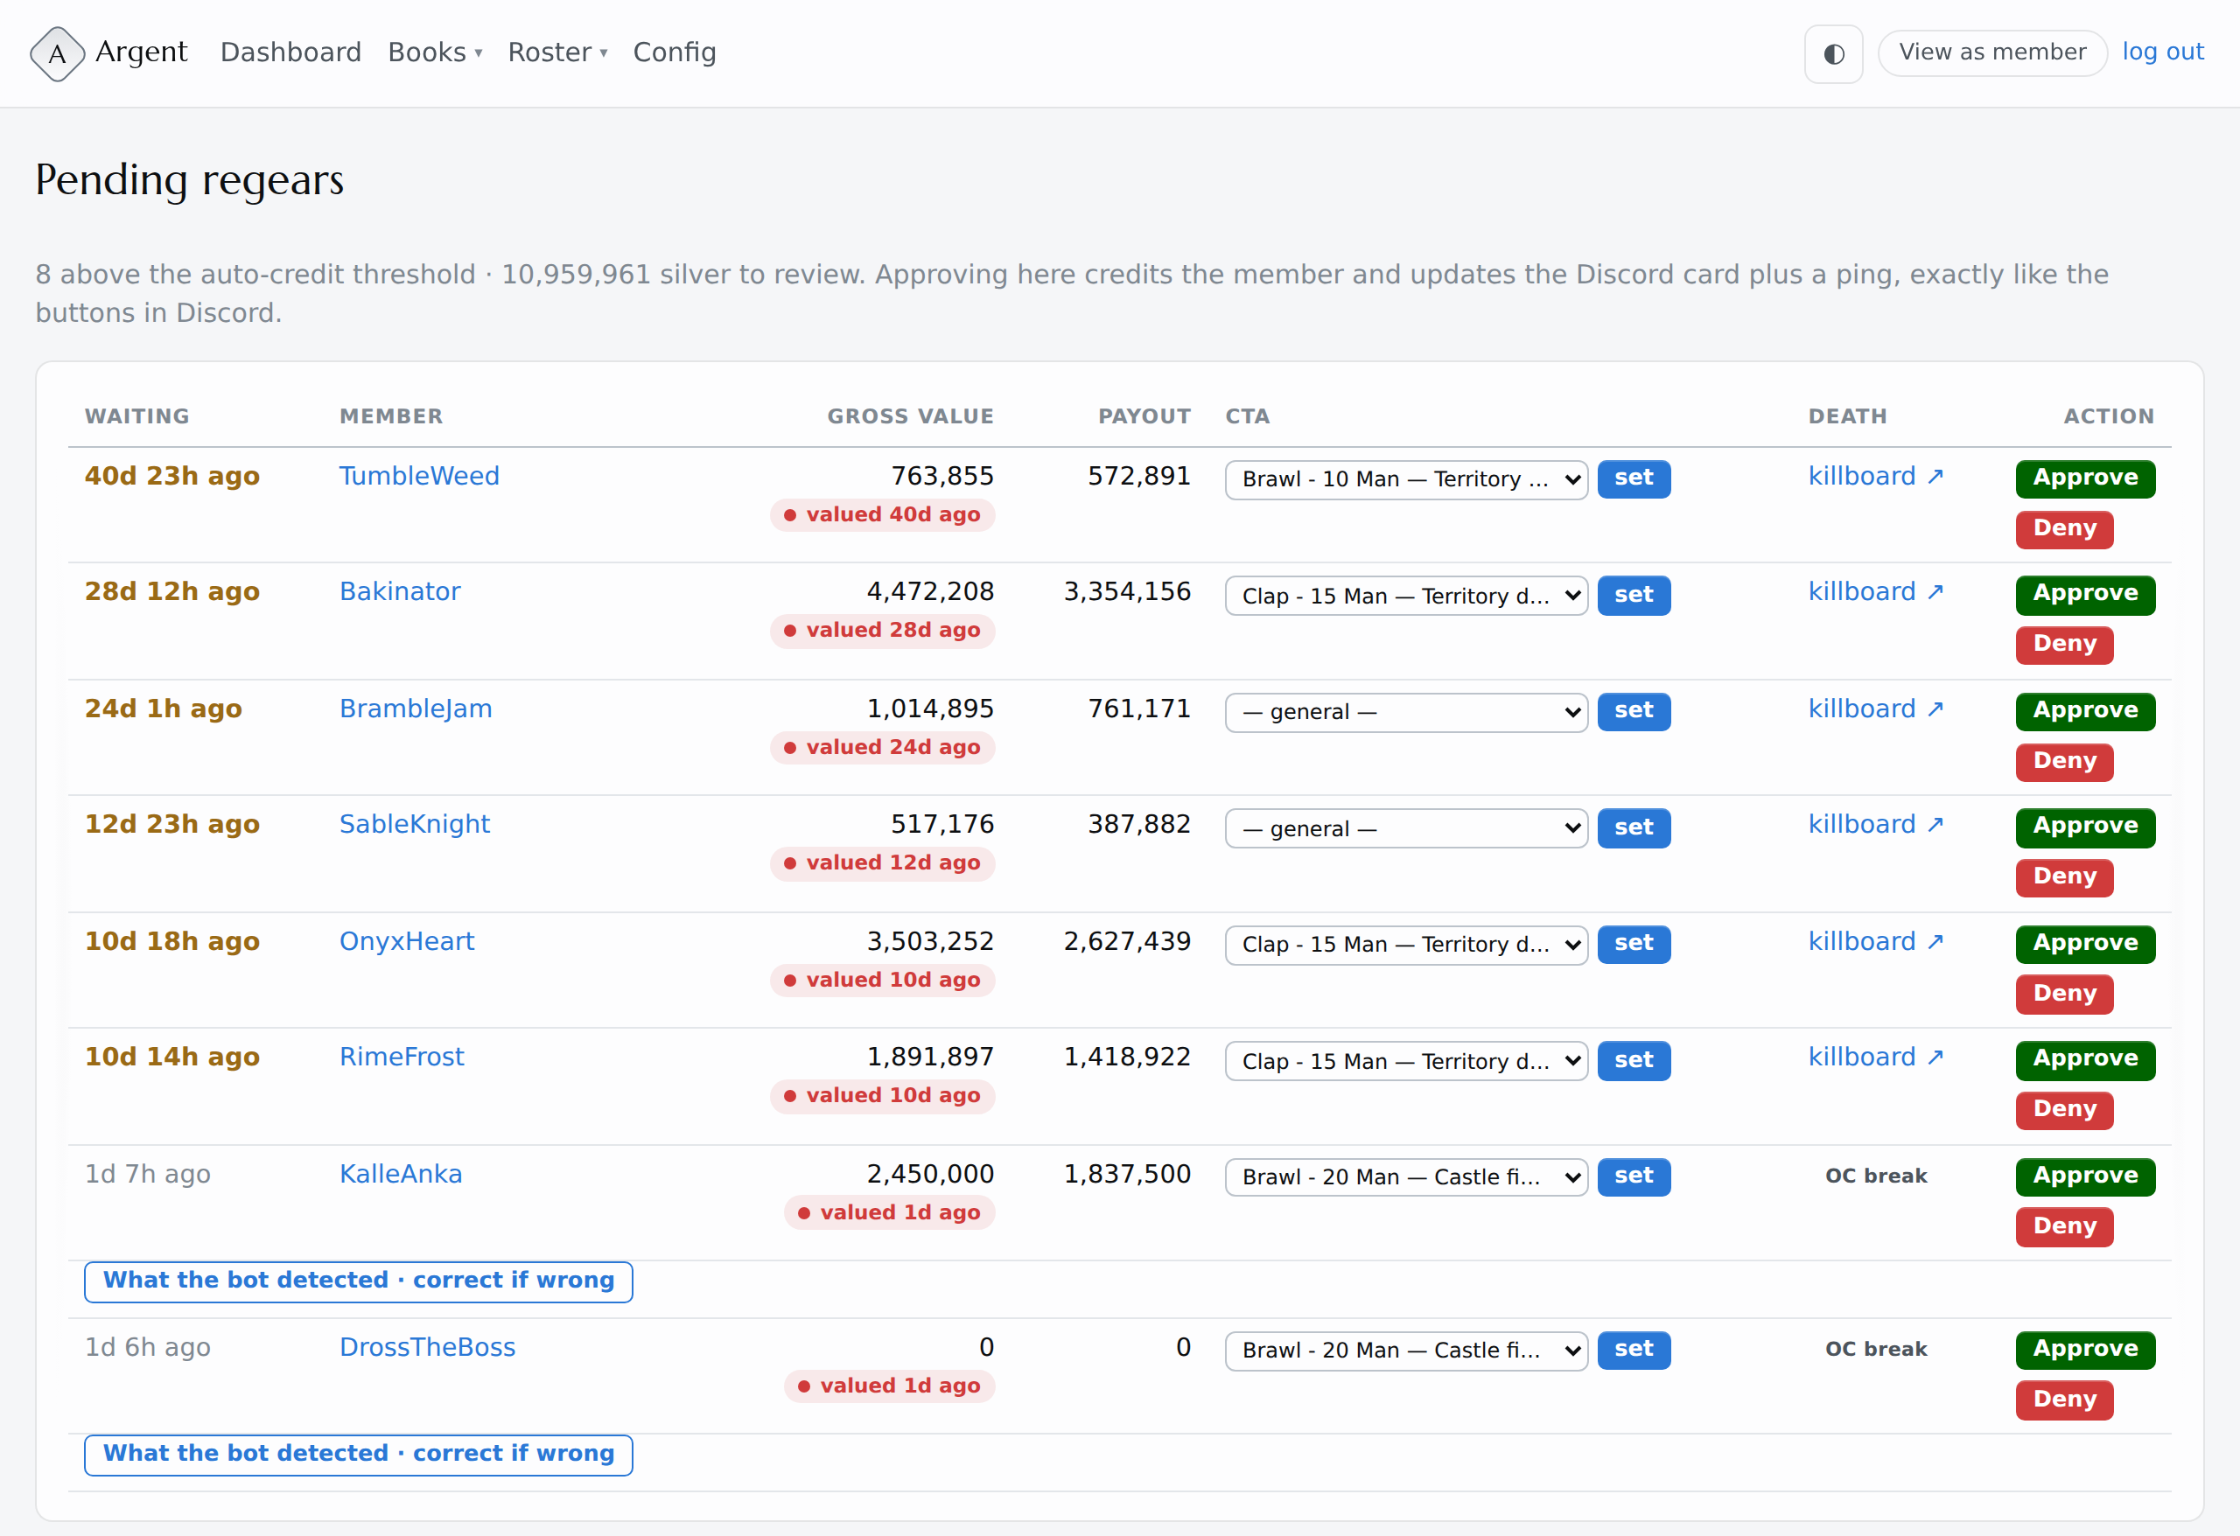The height and width of the screenshot is (1536, 2240).
Task: Open KalleAnka's CTA dropdown
Action: click(x=1406, y=1177)
